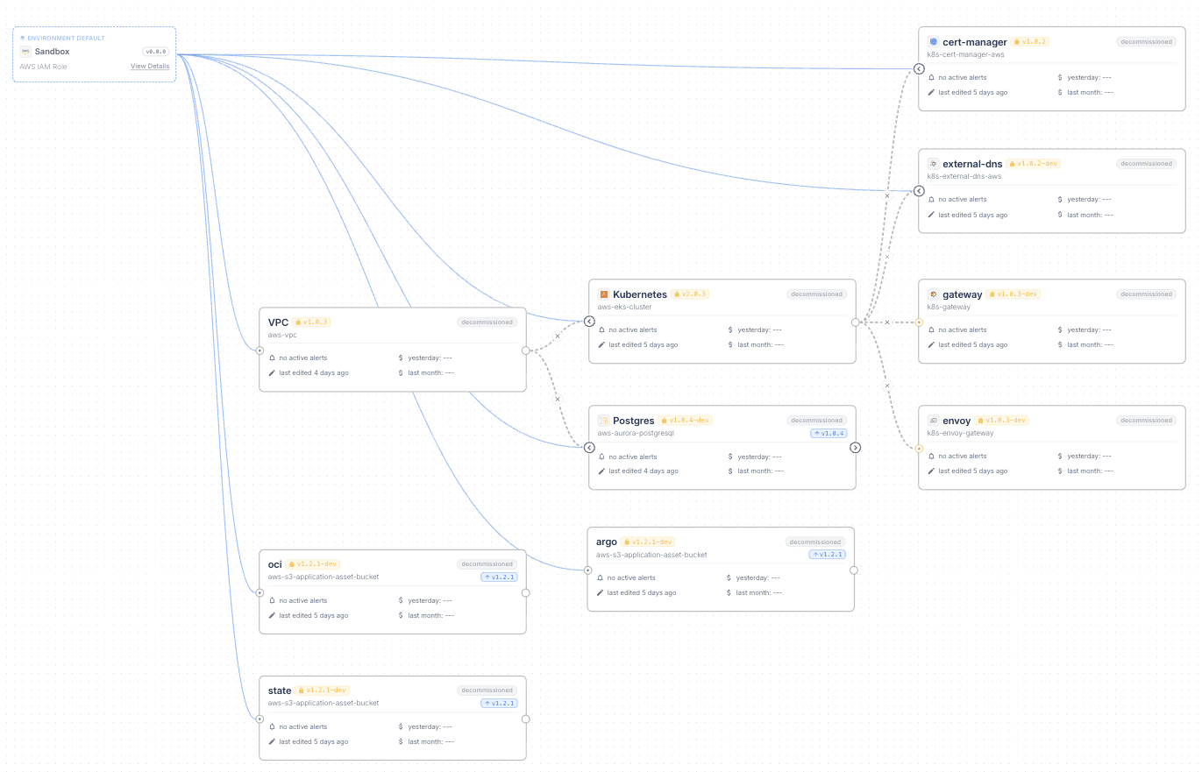The height and width of the screenshot is (772, 1202).
Task: Click the cert-manager node icon
Action: (934, 42)
